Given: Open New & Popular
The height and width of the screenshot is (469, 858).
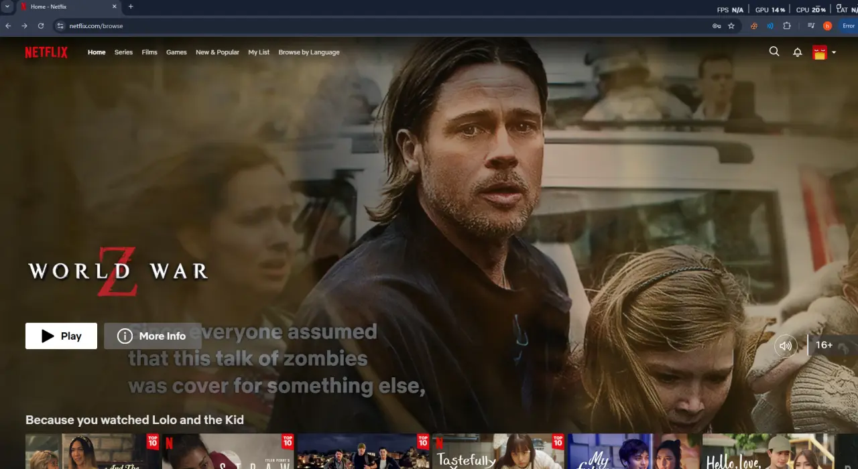Looking at the screenshot, I should [x=217, y=52].
